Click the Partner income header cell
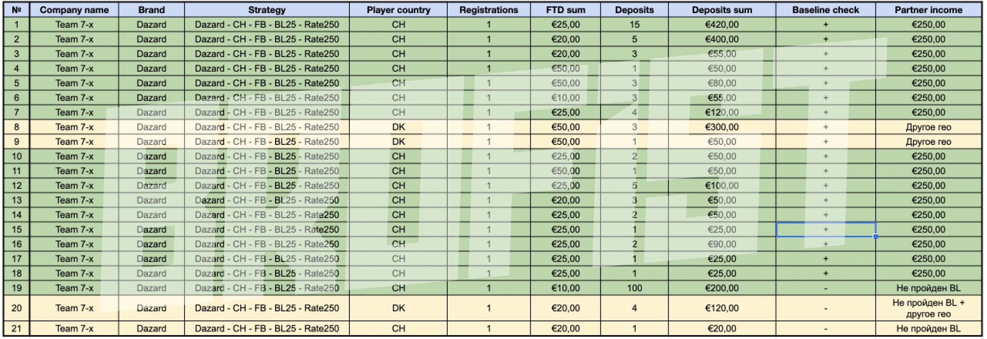987x339 pixels. (x=928, y=10)
